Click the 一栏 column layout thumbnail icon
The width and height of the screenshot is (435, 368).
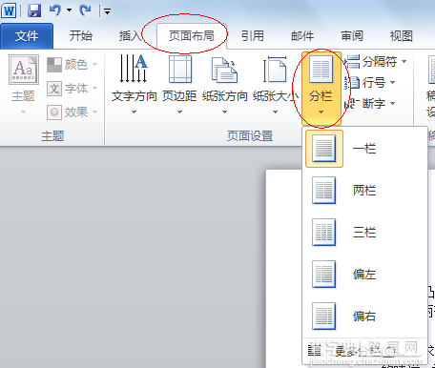pos(324,149)
